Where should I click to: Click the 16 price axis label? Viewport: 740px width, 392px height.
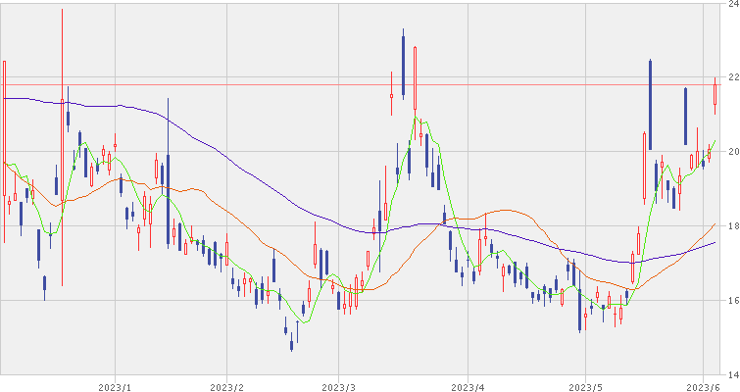(x=734, y=301)
